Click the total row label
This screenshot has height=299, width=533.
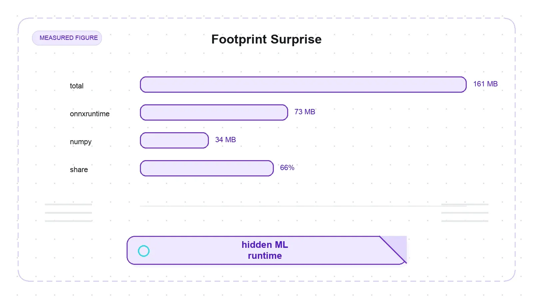[77, 86]
